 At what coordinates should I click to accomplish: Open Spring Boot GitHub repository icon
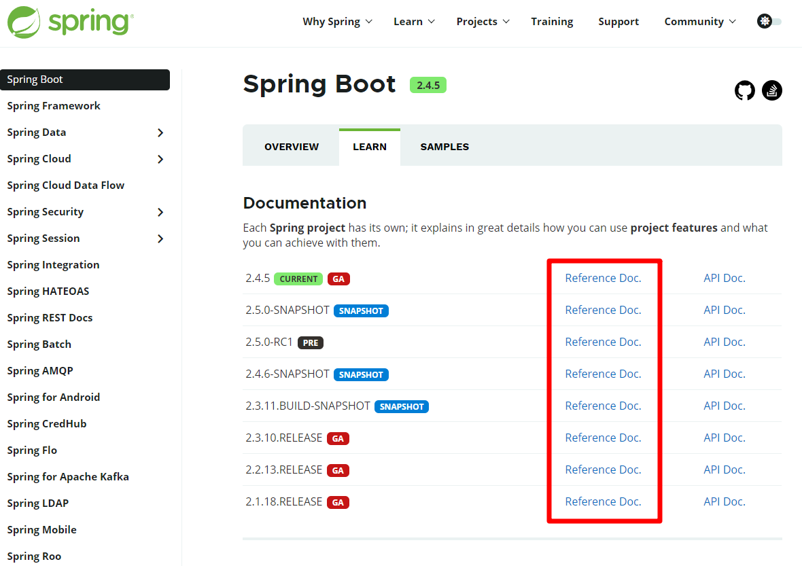(745, 90)
